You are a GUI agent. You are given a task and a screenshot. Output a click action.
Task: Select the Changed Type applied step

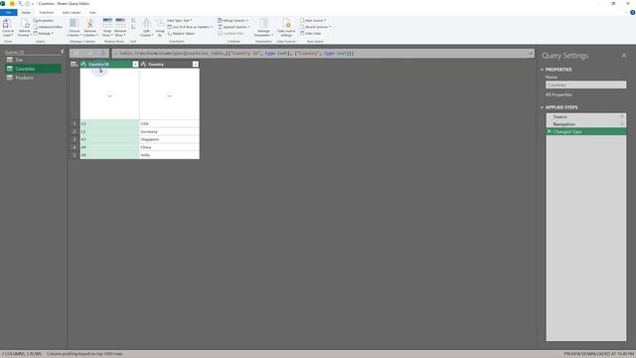pos(585,131)
